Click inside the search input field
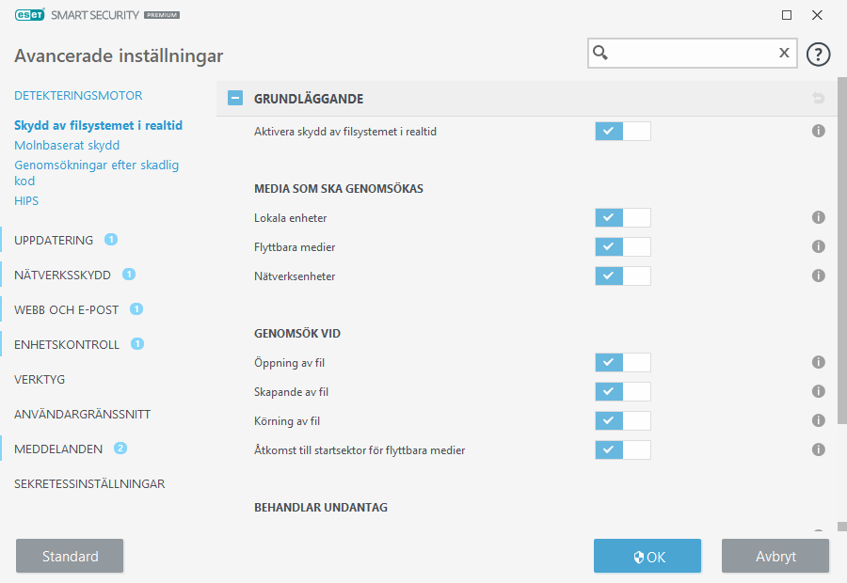Screen dimensions: 847x583 pyautogui.click(x=692, y=54)
